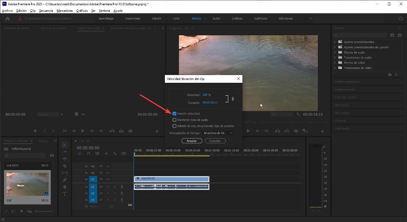This screenshot has width=407, height=222.
Task: Open the Secuencia menu
Action: point(46,11)
